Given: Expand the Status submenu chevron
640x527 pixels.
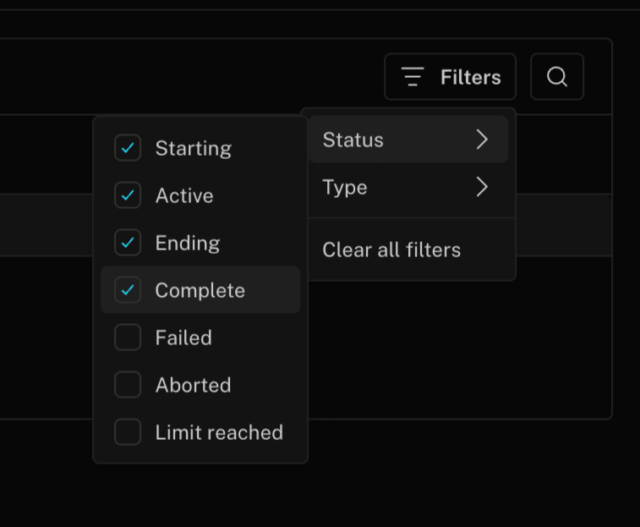Looking at the screenshot, I should pos(482,140).
